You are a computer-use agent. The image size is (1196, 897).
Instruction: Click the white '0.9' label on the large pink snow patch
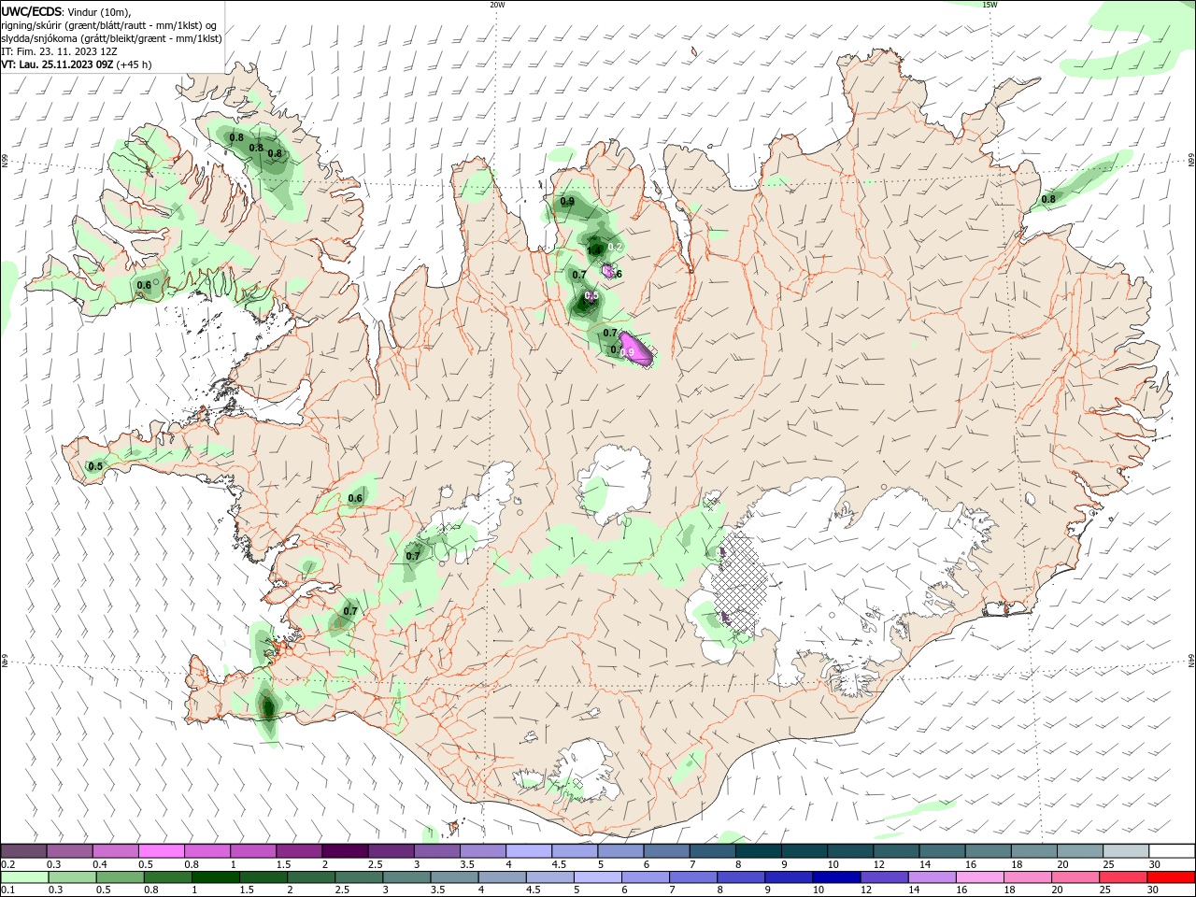(628, 352)
